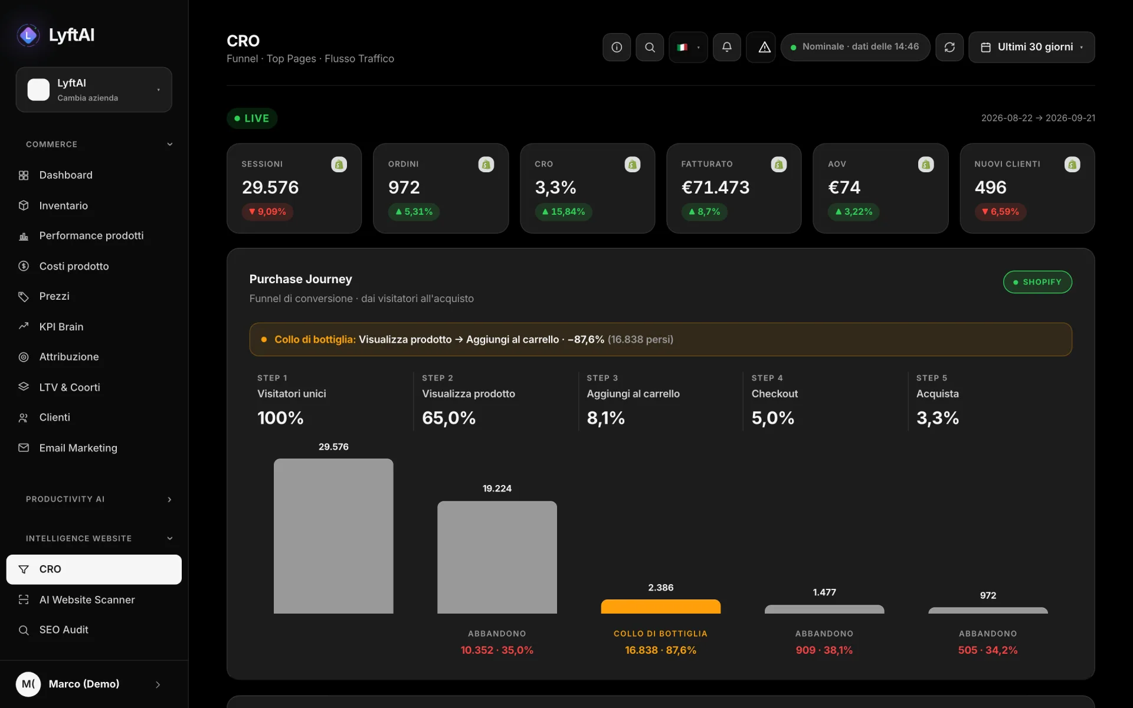Screen dimensions: 1133x708
Task: Refresh data with the reload icon
Action: 949,47
